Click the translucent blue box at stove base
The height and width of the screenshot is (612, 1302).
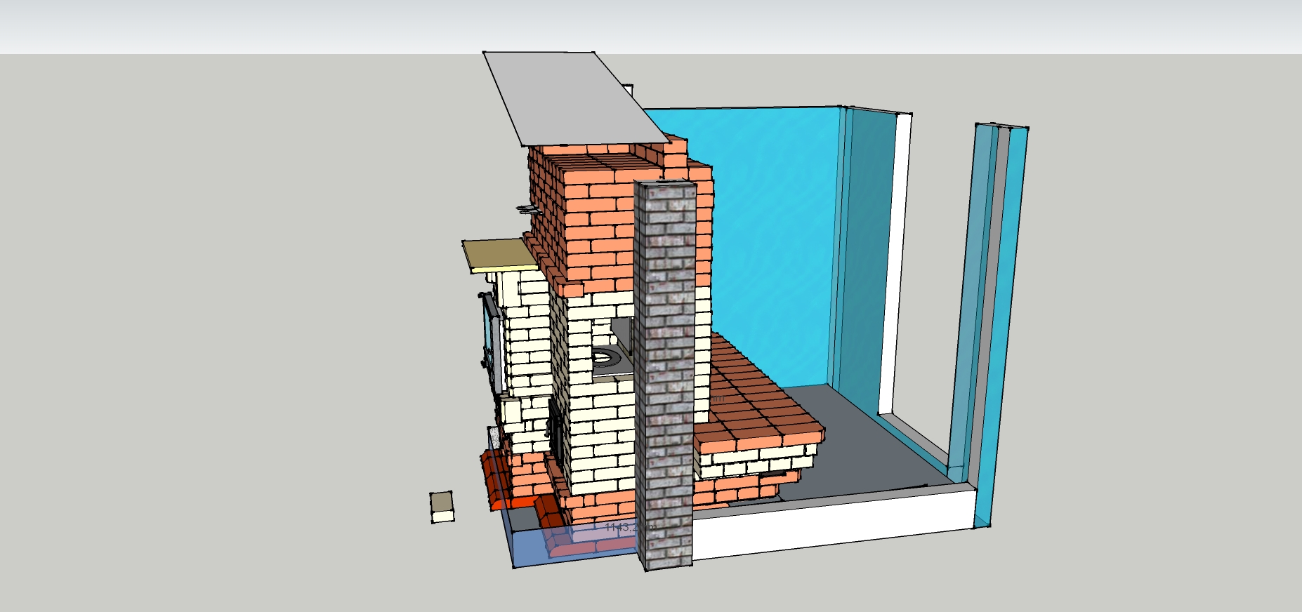(534, 547)
